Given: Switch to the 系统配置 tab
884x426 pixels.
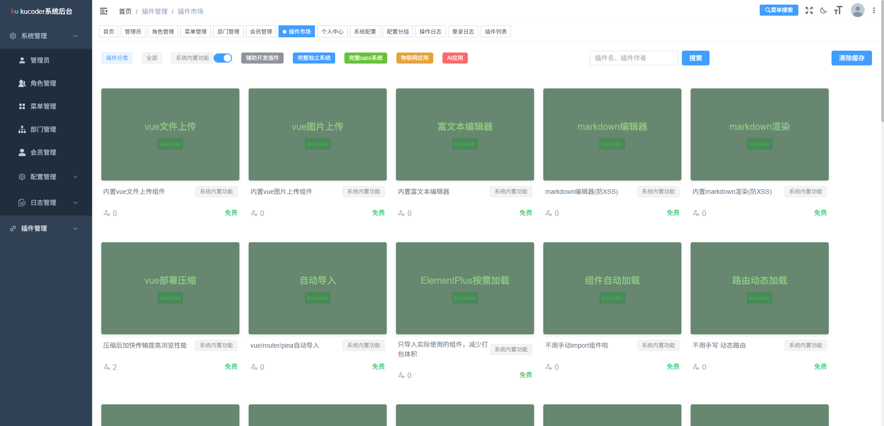Looking at the screenshot, I should point(365,31).
